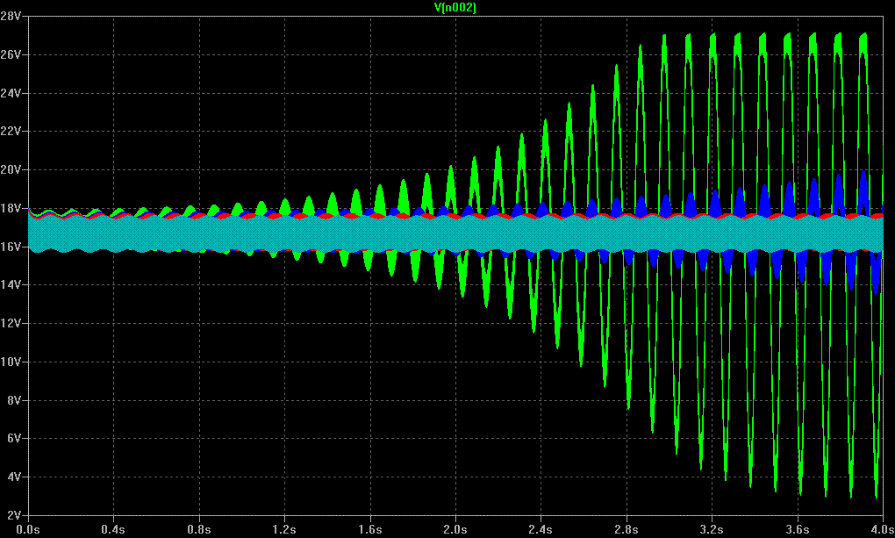Image resolution: width=895 pixels, height=538 pixels.
Task: Click the 2V vertical axis label
Action: tap(14, 515)
